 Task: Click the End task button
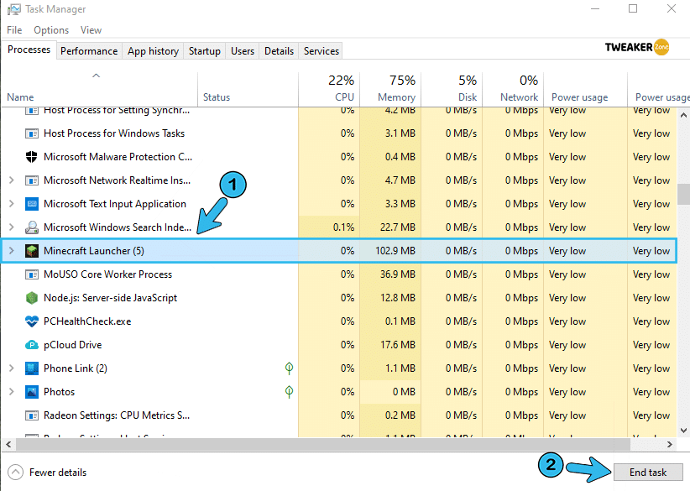(x=648, y=473)
